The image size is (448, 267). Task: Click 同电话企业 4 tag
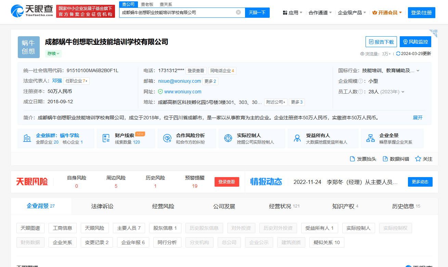tap(222, 71)
